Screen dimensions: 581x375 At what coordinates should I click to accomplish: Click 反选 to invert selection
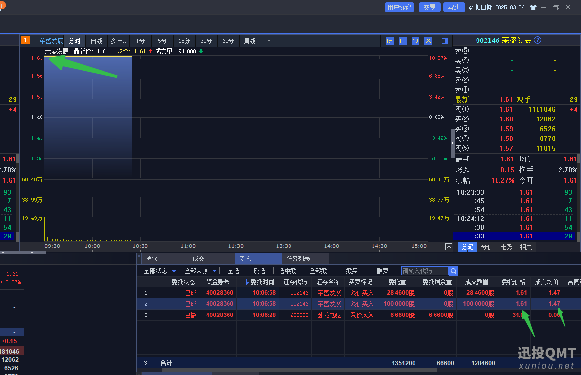259,271
